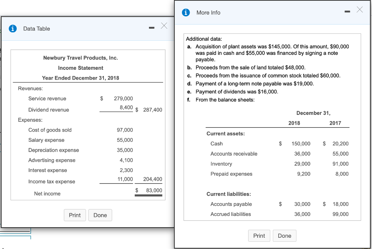The height and width of the screenshot is (249, 372).
Task: Click Salary expense value 55,000
Action: tap(125, 140)
